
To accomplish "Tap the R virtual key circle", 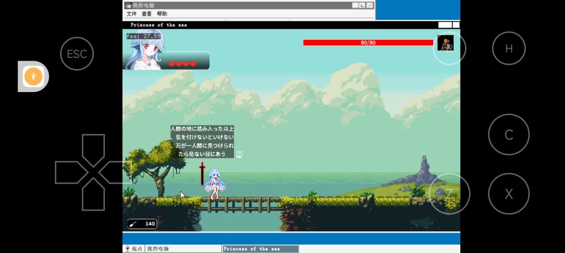I will click(449, 48).
